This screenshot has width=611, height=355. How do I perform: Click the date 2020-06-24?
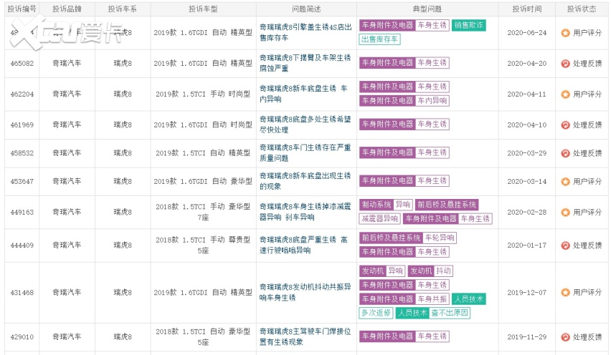tap(527, 33)
